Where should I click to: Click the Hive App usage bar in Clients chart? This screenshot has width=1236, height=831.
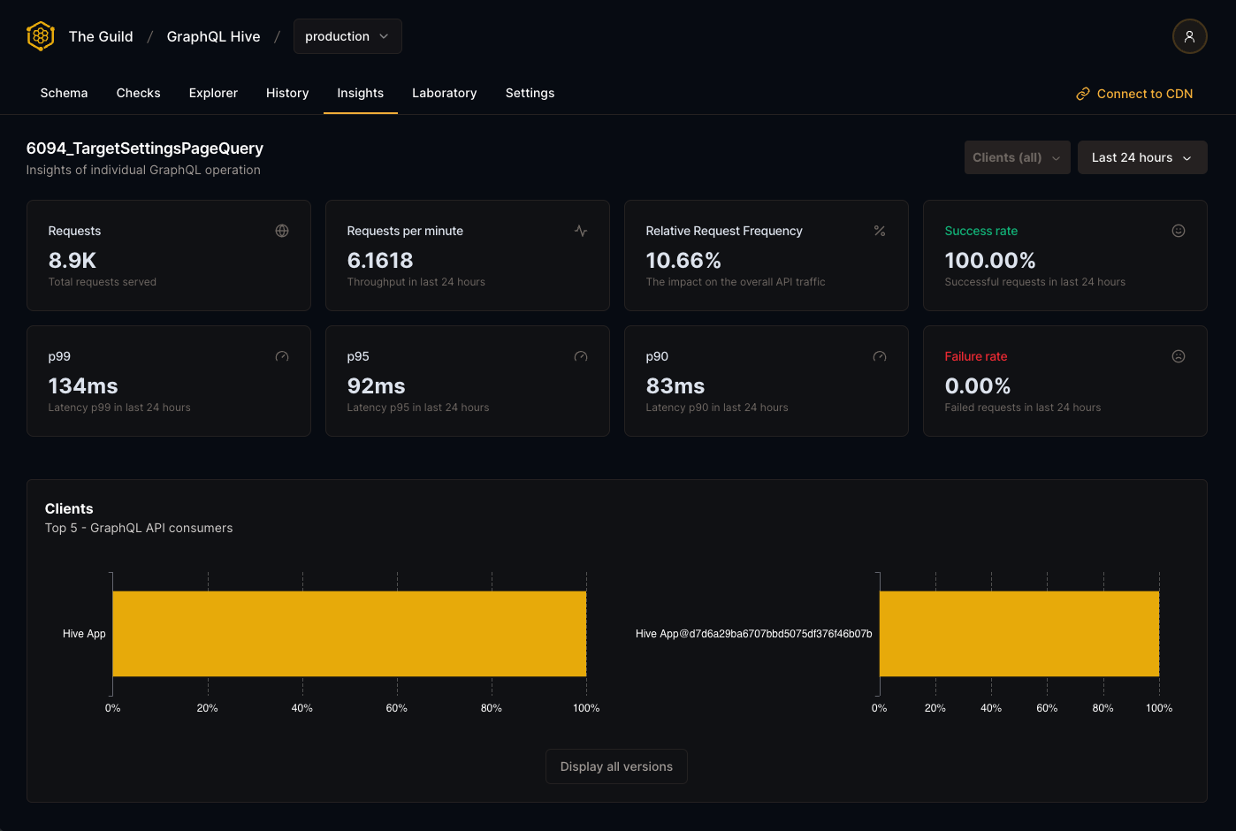pos(349,633)
